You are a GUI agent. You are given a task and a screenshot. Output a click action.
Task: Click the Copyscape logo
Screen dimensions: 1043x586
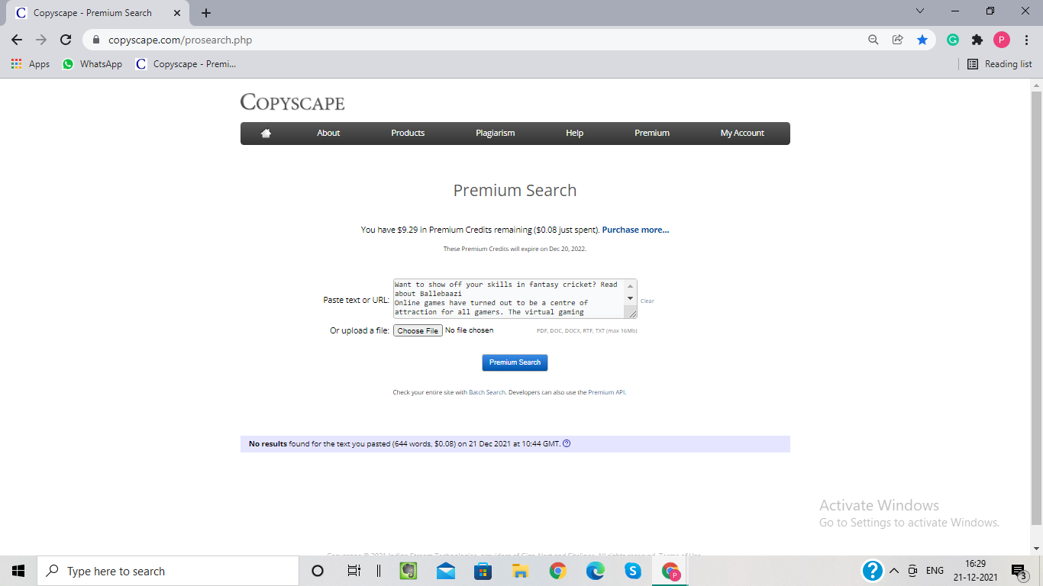pos(292,101)
